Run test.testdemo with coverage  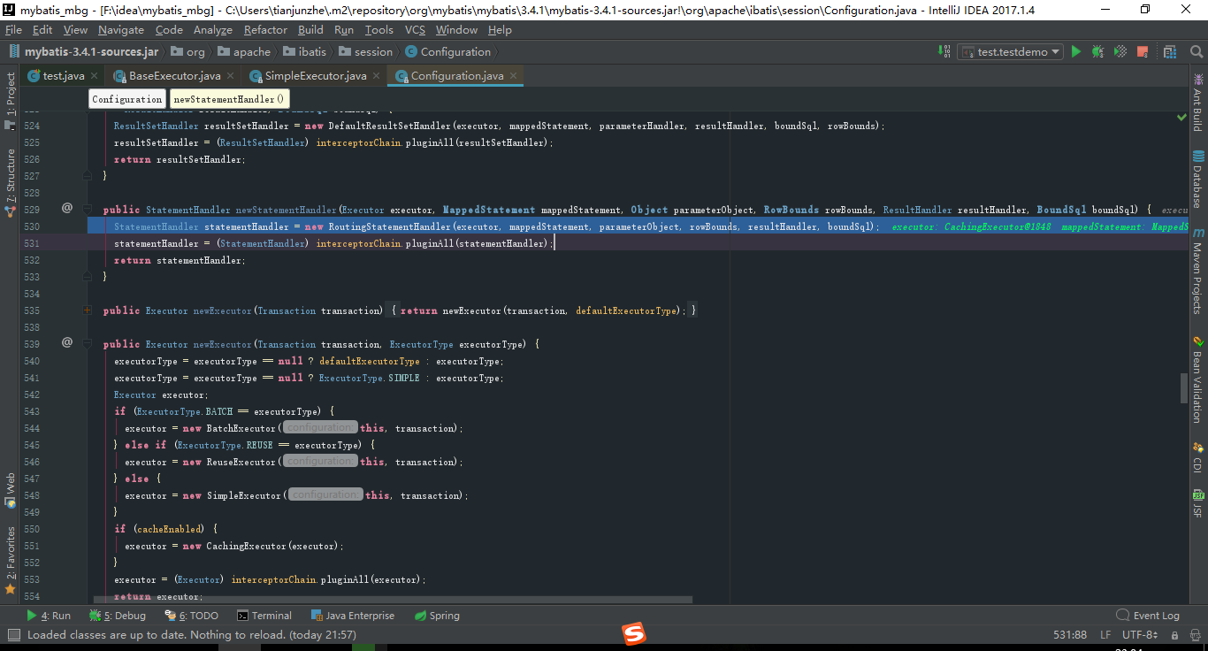pyautogui.click(x=1120, y=51)
